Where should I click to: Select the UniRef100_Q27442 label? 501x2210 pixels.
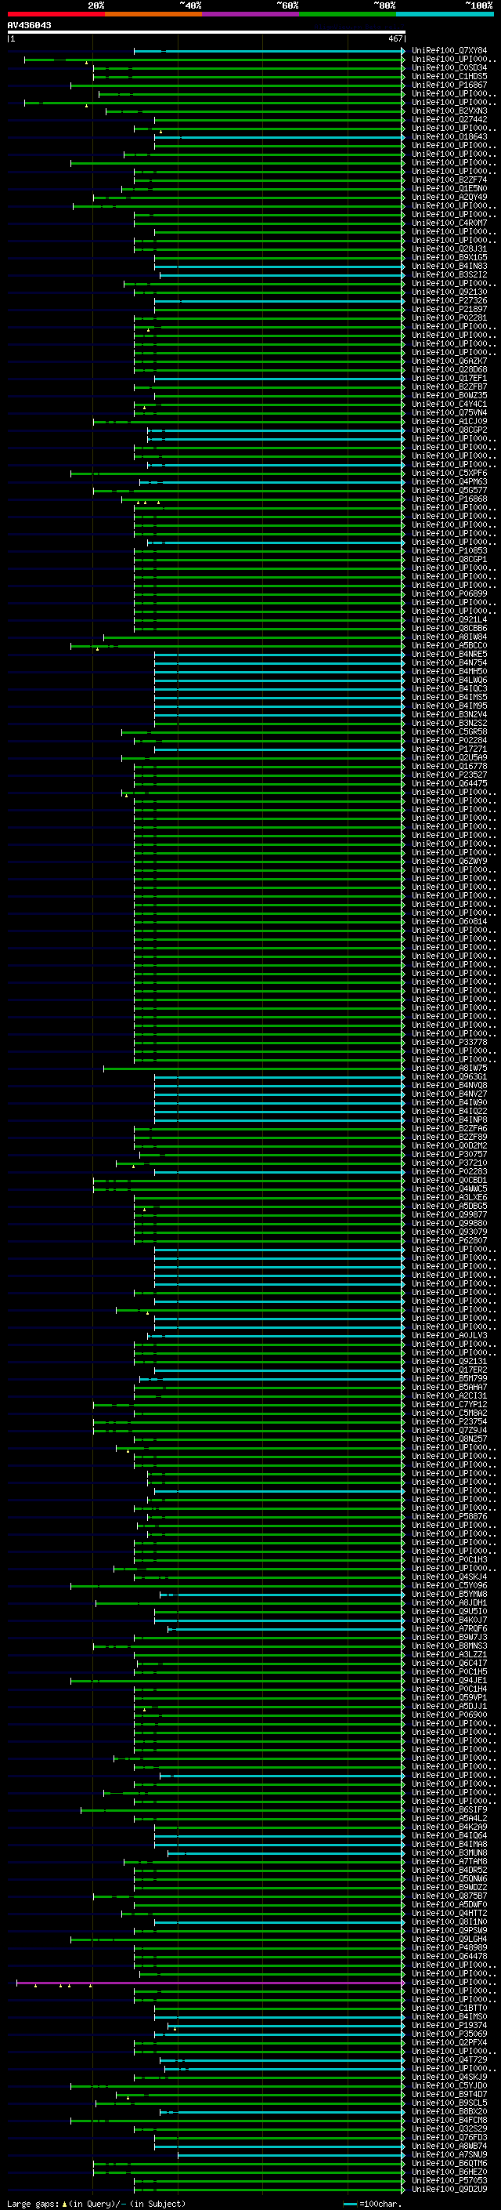[x=449, y=120]
